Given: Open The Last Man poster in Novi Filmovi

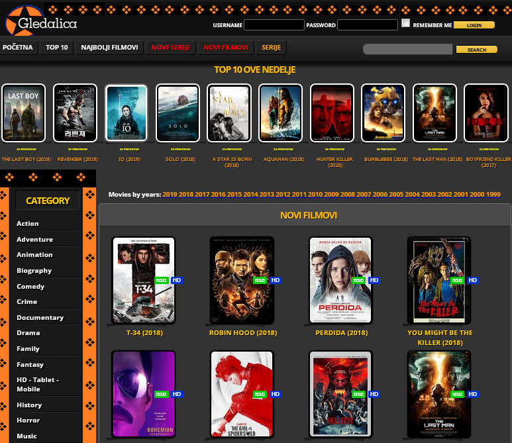Looking at the screenshot, I should tap(439, 394).
